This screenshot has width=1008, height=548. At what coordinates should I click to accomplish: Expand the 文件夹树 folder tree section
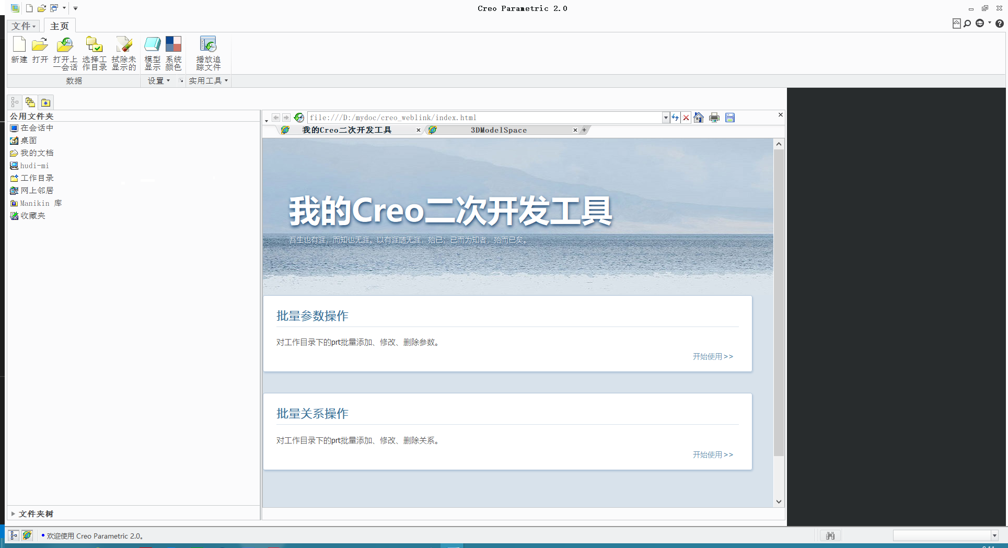pyautogui.click(x=32, y=514)
